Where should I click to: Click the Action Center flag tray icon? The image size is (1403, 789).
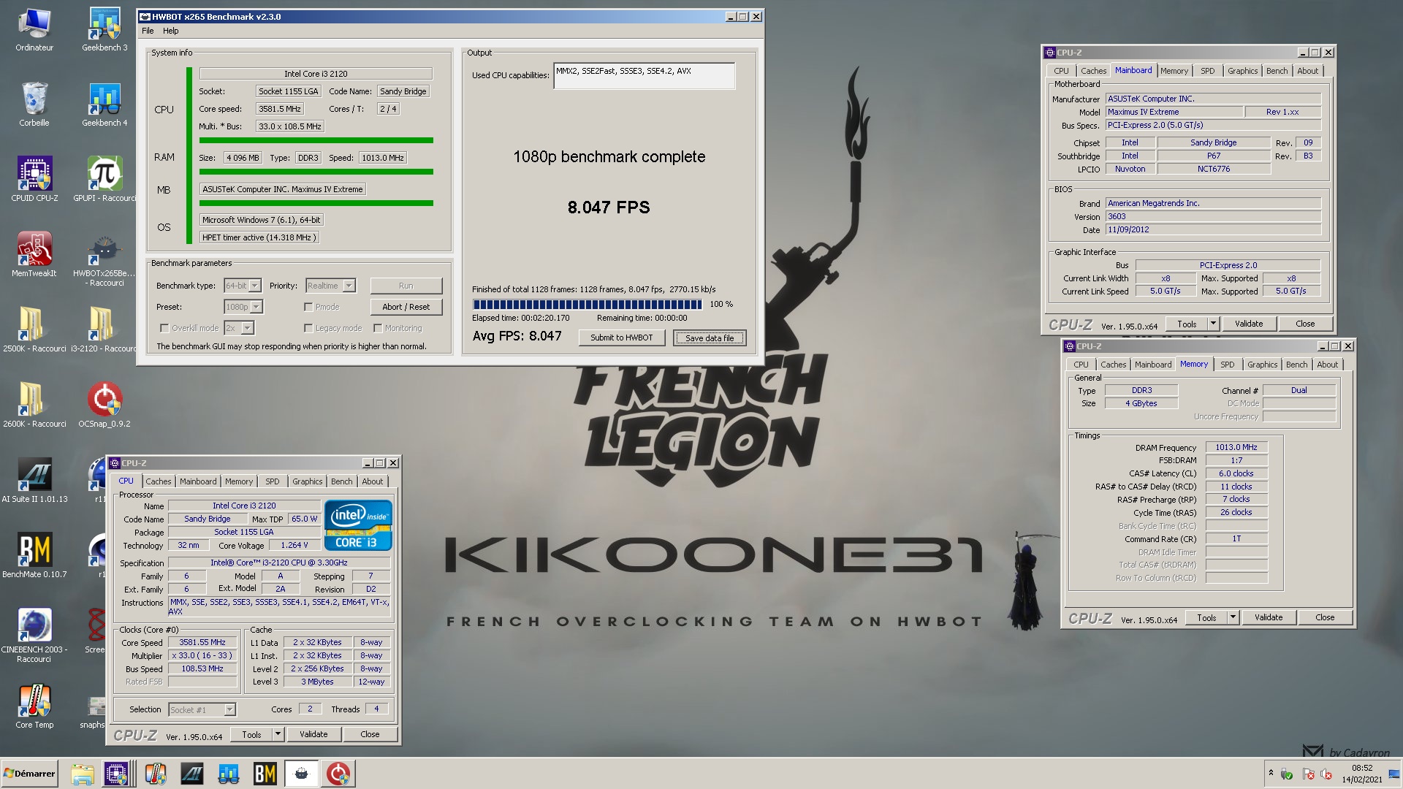tap(1308, 774)
